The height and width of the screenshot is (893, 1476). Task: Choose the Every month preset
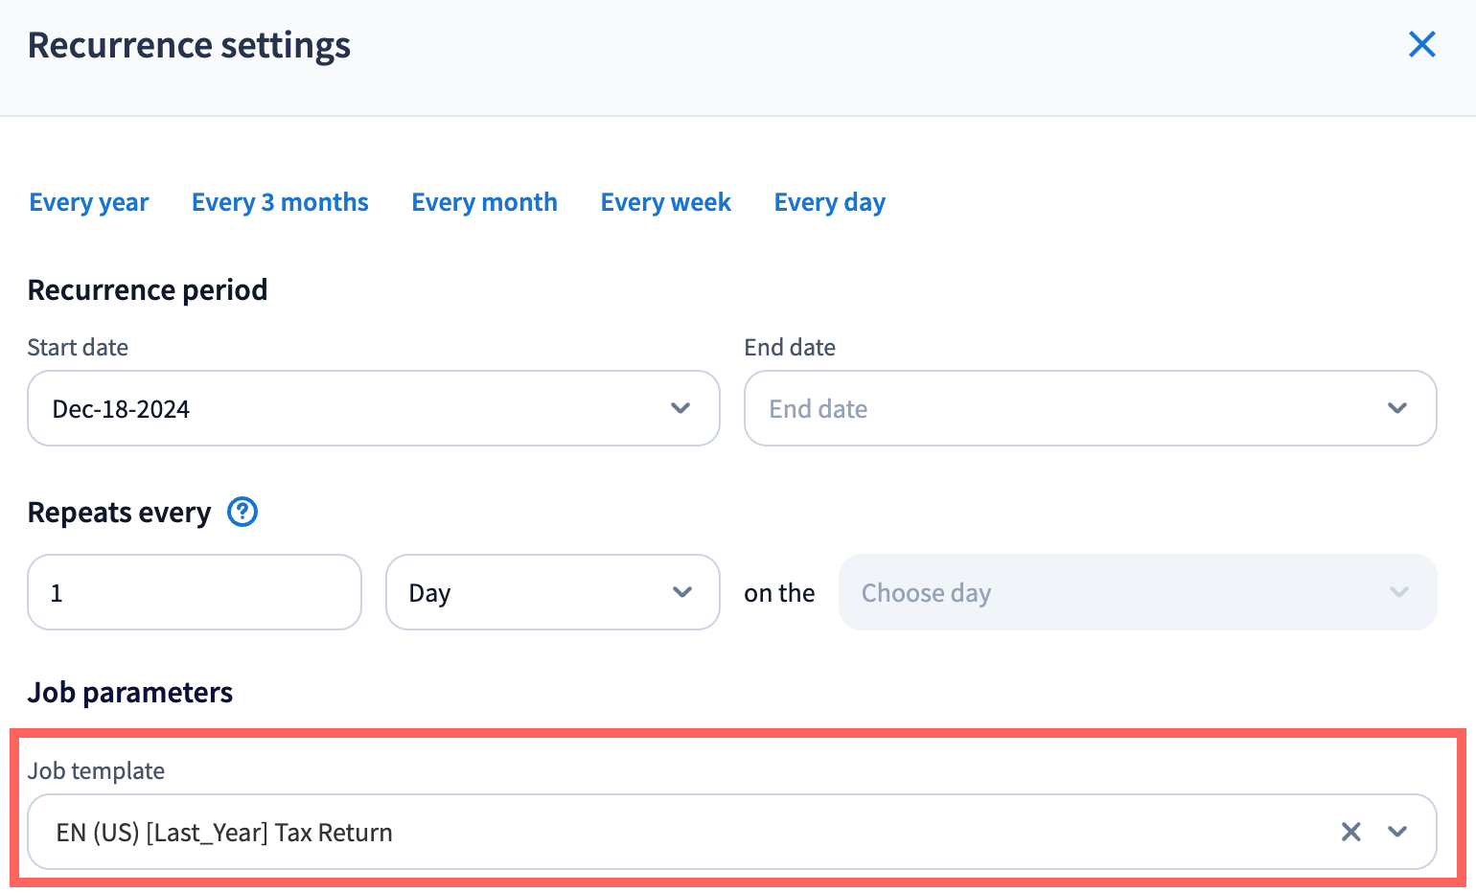coord(484,202)
